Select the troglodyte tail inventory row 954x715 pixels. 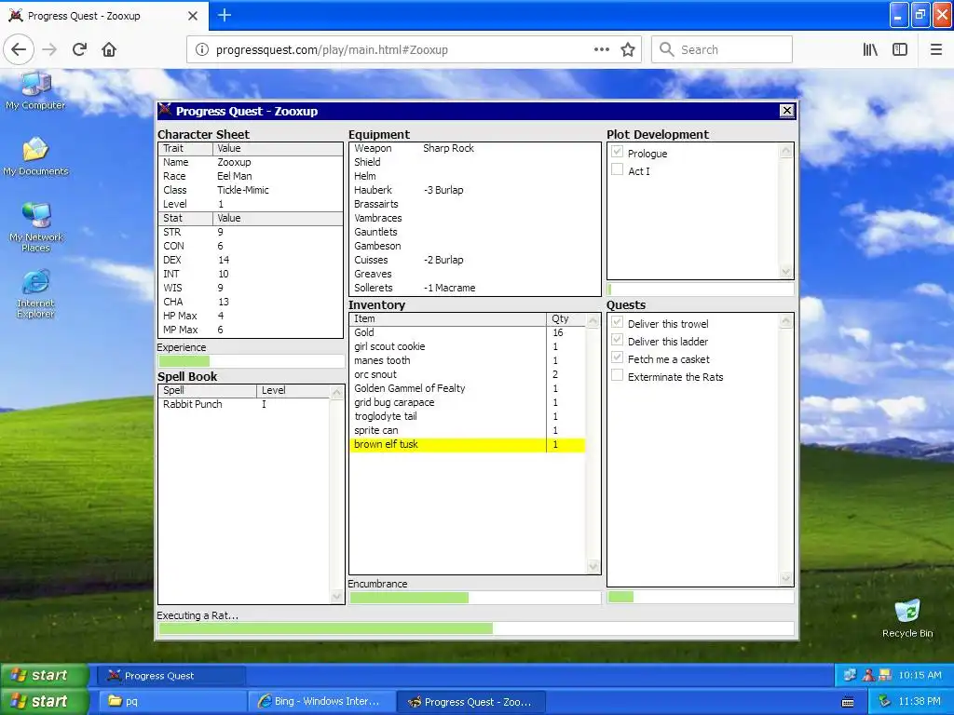468,416
